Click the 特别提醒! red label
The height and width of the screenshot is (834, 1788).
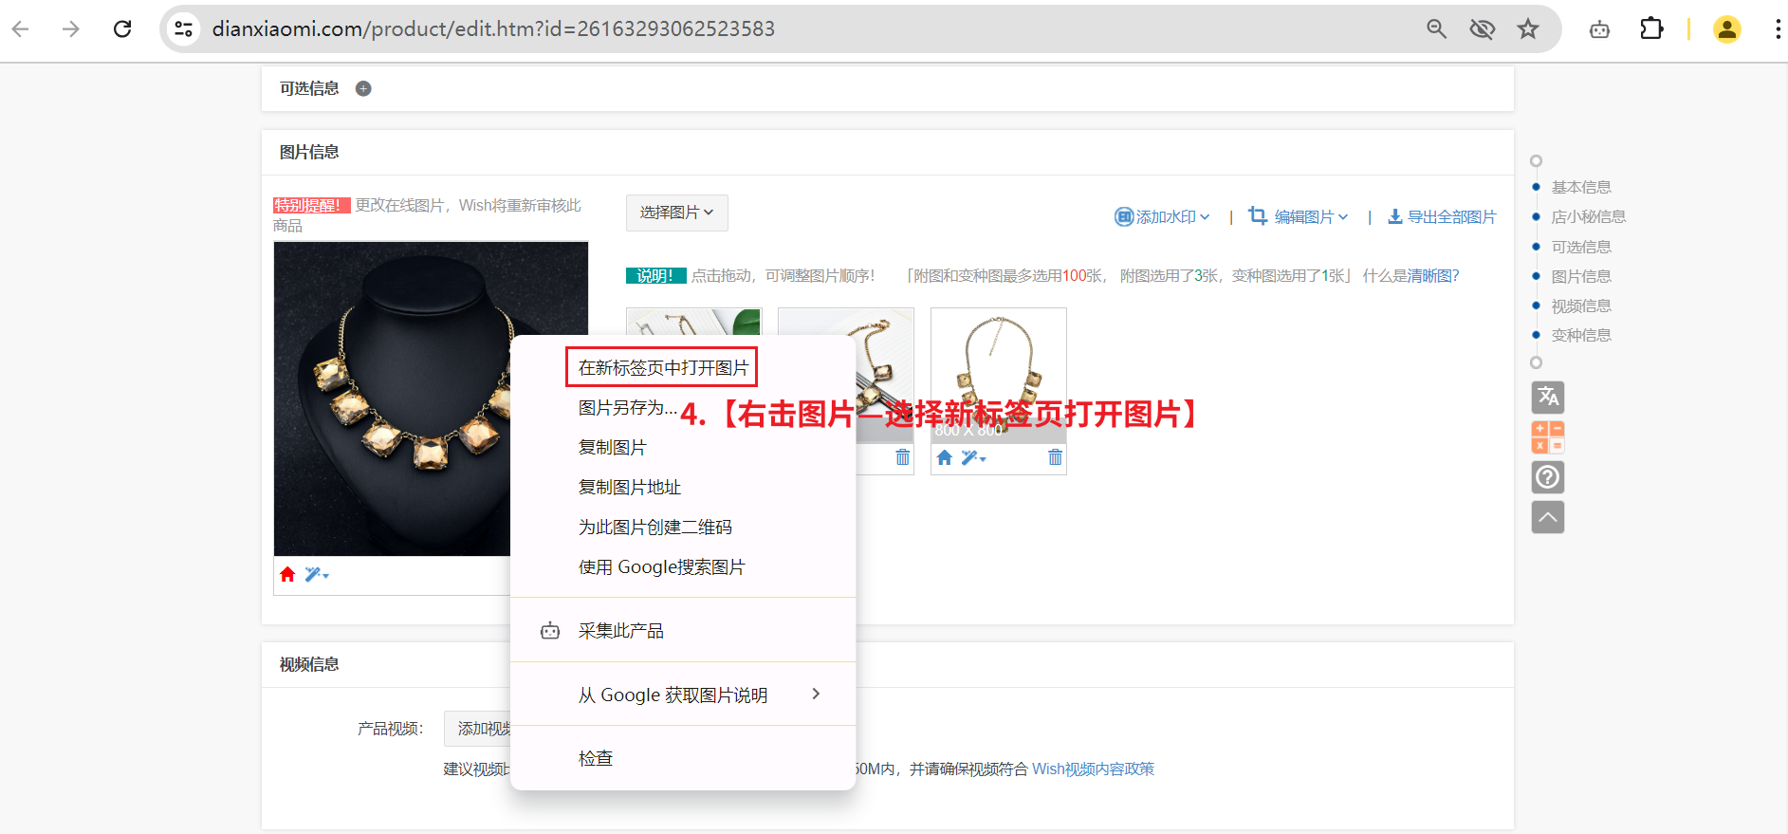311,206
